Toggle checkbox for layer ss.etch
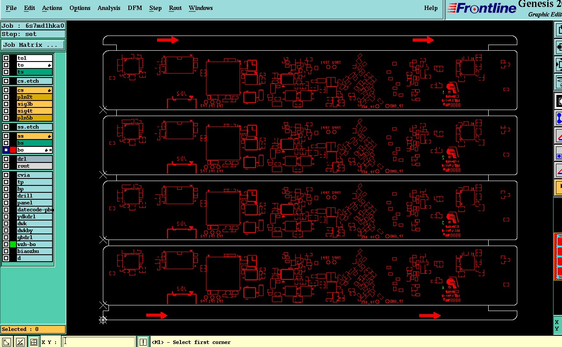The height and width of the screenshot is (347, 562). point(6,127)
